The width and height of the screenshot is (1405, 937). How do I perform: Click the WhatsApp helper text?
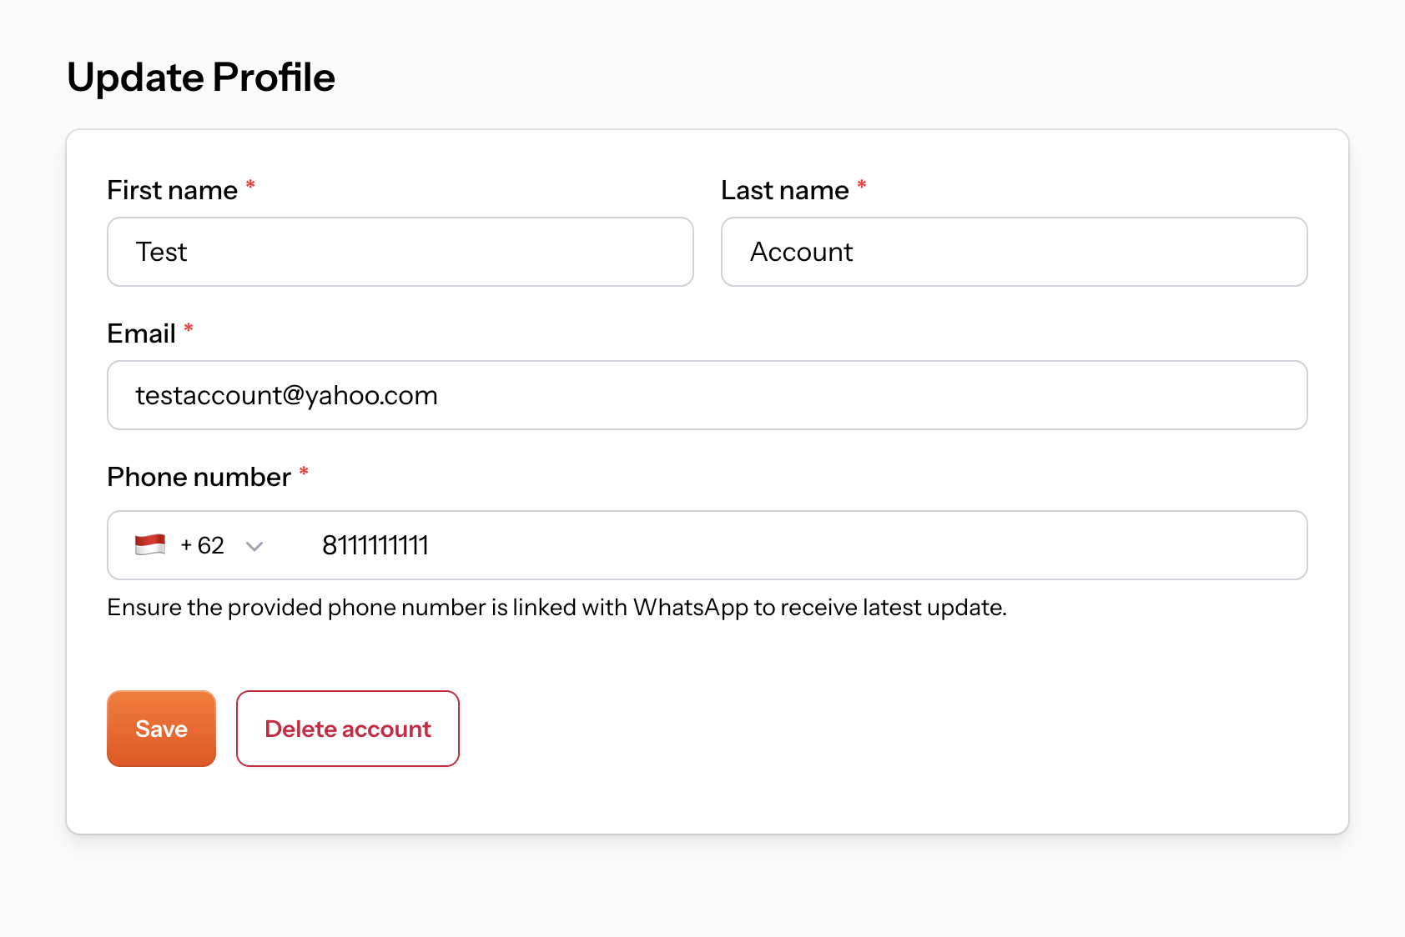(x=557, y=608)
